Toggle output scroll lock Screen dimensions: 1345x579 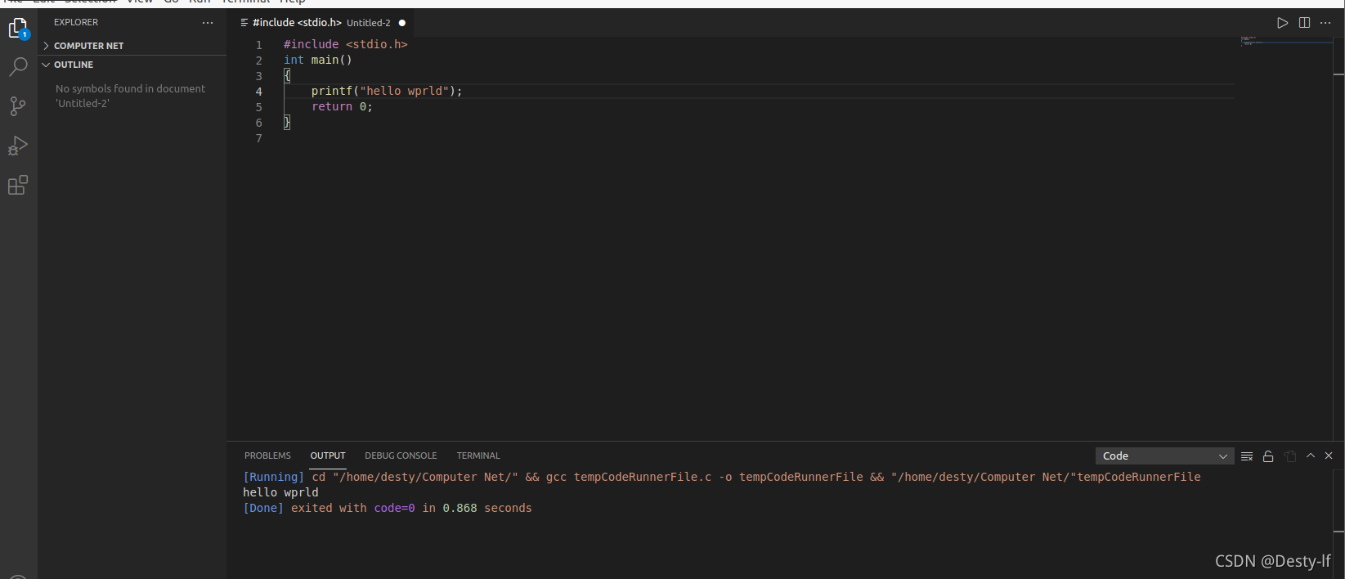pos(1268,456)
